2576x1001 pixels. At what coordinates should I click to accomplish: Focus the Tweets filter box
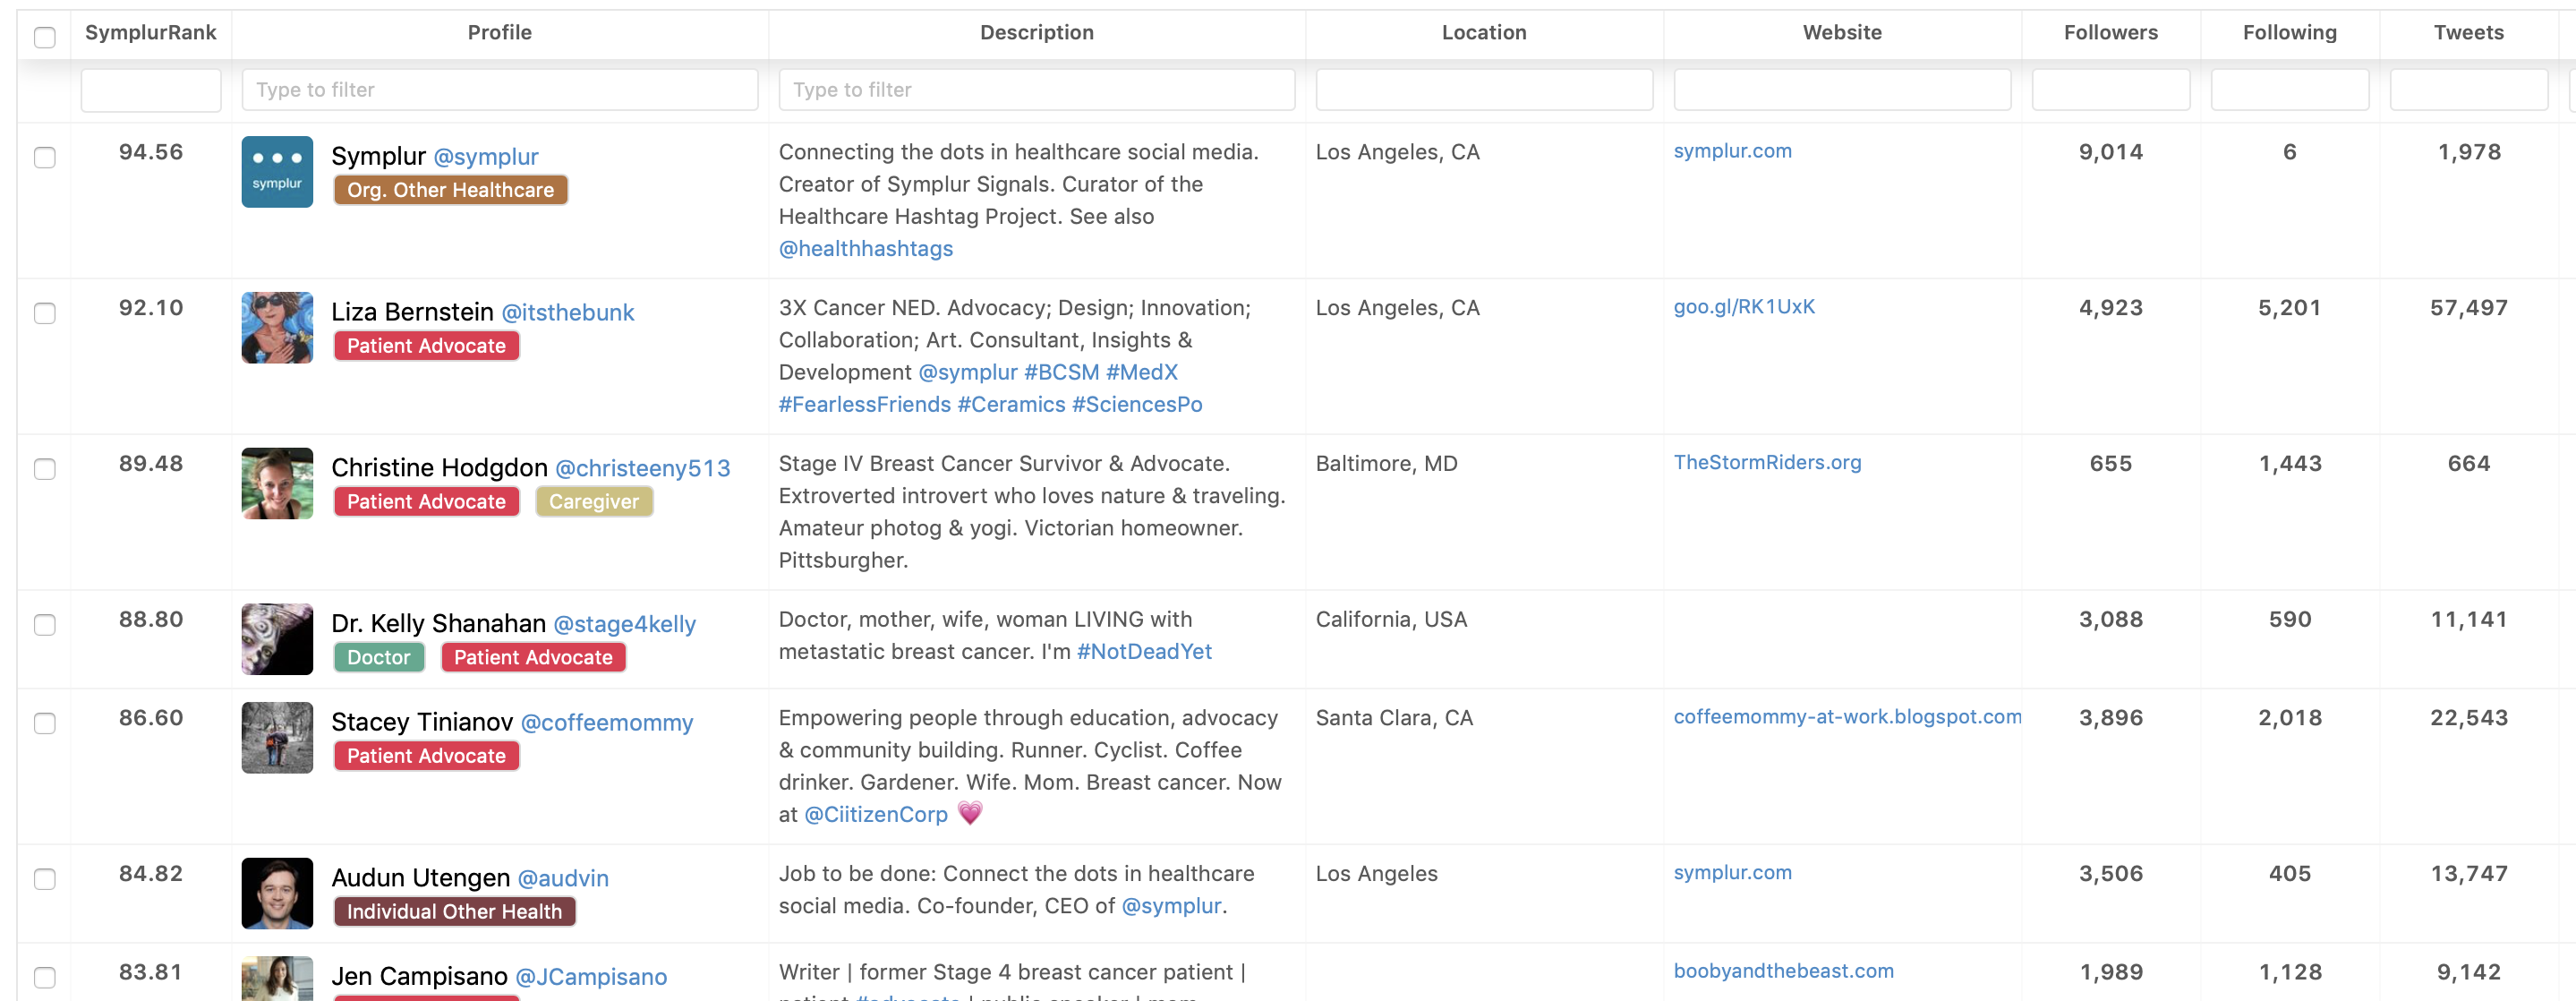pyautogui.click(x=2469, y=90)
